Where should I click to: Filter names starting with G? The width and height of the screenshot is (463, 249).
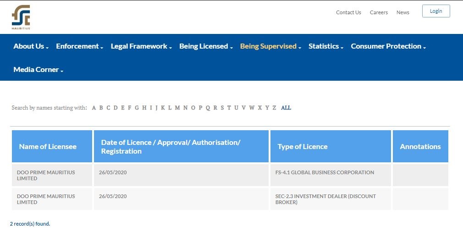pos(137,108)
